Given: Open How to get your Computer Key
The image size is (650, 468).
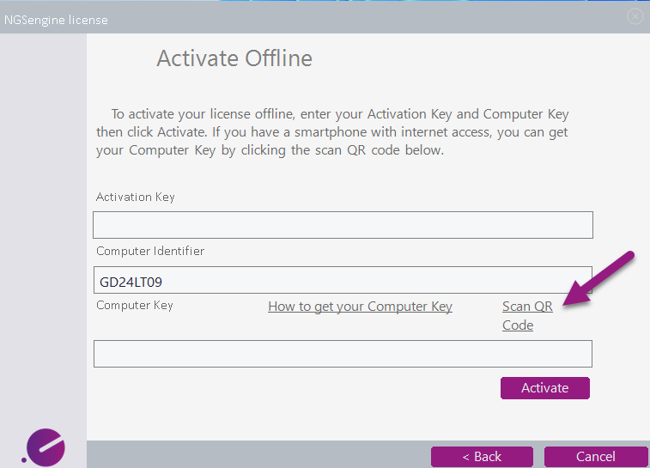Looking at the screenshot, I should tap(360, 307).
